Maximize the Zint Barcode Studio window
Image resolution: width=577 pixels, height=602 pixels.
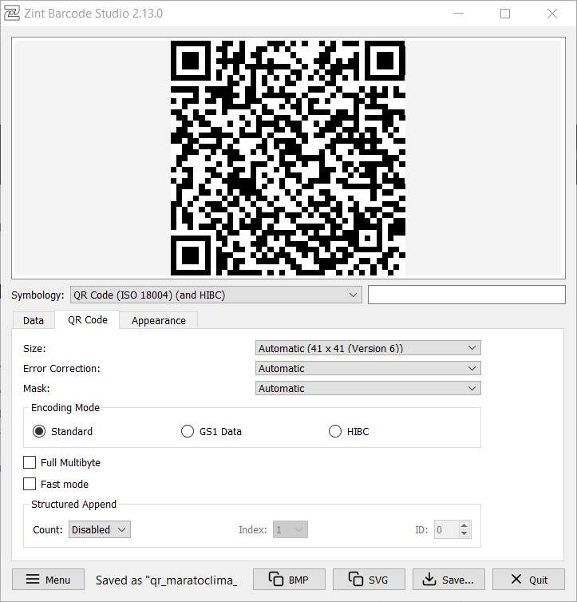point(505,14)
